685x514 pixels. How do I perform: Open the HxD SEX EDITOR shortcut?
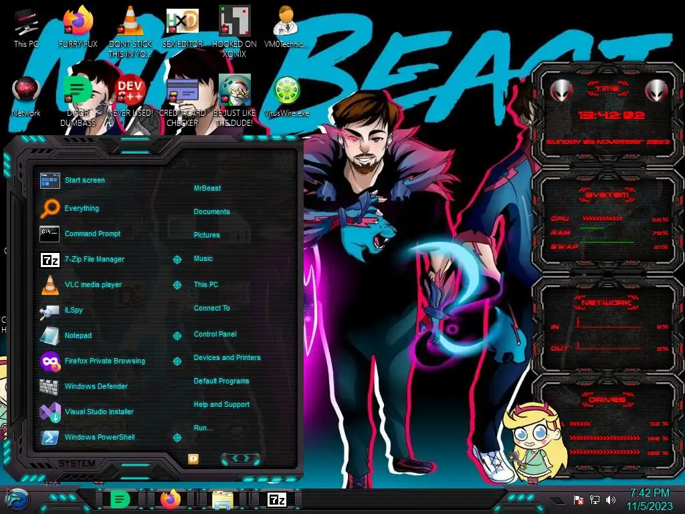tap(183, 28)
